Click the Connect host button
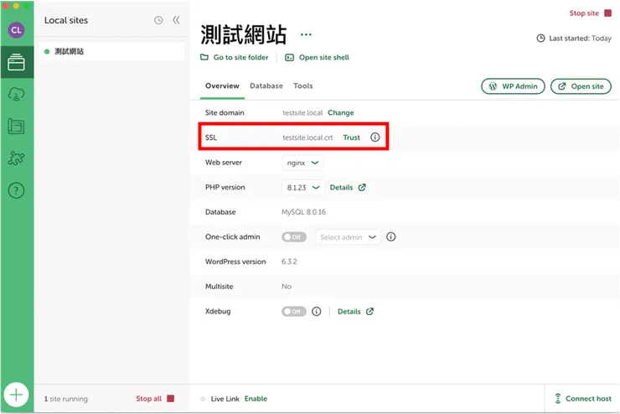The height and width of the screenshot is (414, 620). (582, 398)
